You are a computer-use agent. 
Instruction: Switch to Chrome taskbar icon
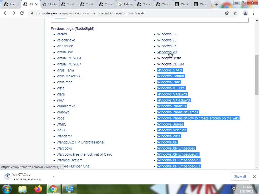point(53,189)
